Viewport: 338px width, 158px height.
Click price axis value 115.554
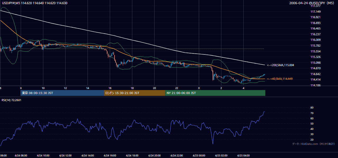[x=315, y=51]
